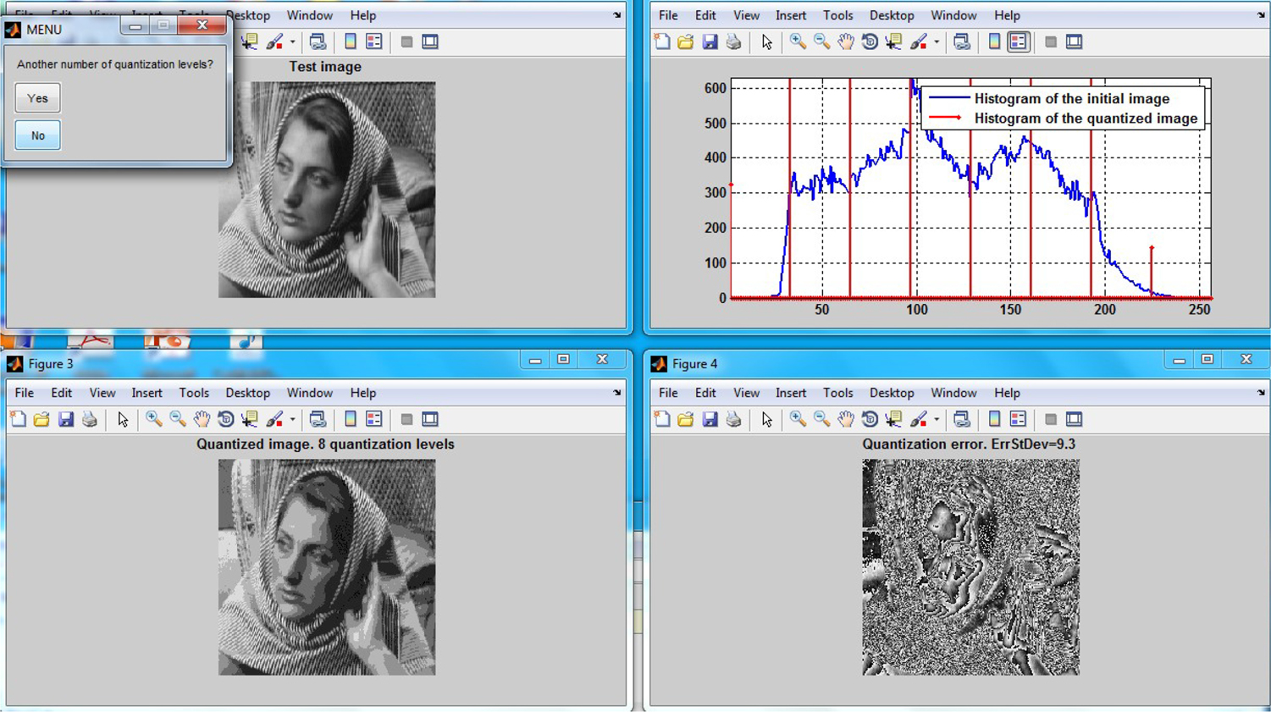Expand the brush color dropdown in Figure 3
This screenshot has width=1271, height=712.
(x=292, y=419)
